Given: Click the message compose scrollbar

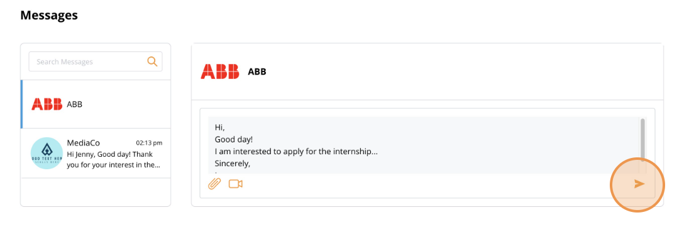Looking at the screenshot, I should click(x=642, y=139).
